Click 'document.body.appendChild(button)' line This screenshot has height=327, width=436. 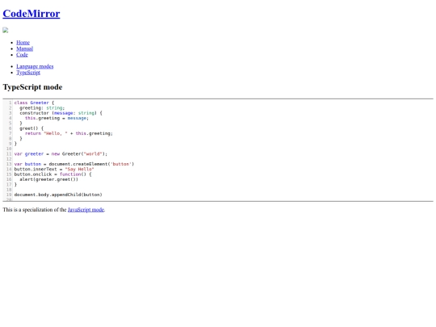coord(58,195)
